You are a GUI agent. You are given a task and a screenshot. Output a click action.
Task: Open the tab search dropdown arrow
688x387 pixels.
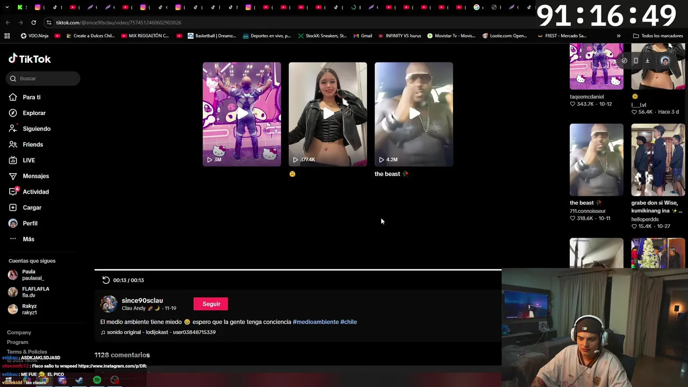(7, 8)
